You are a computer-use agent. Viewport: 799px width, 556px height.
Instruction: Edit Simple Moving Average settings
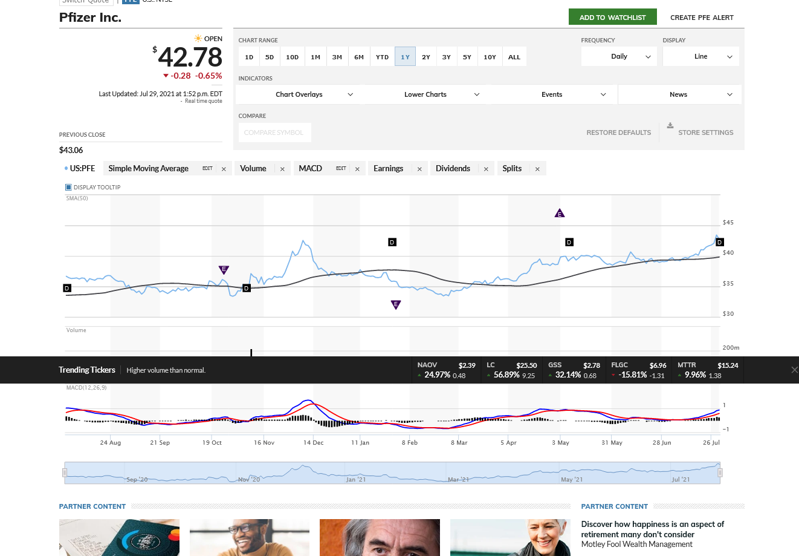(207, 169)
